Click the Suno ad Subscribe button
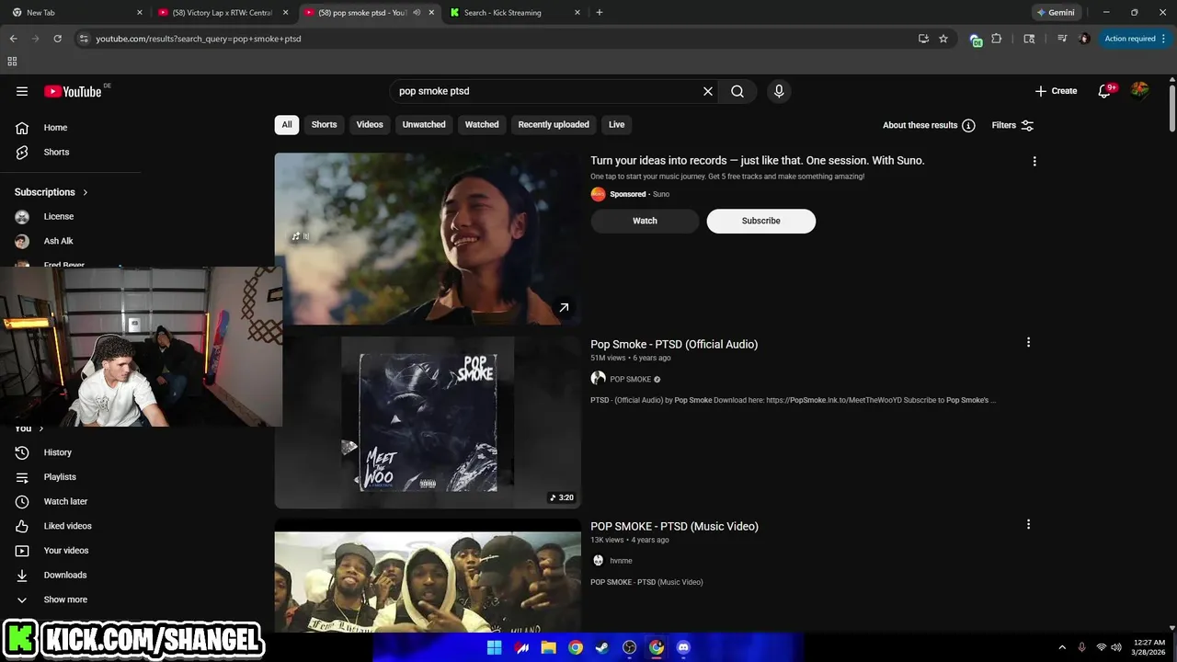1177x662 pixels. coord(761,221)
